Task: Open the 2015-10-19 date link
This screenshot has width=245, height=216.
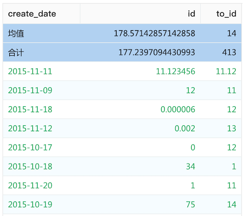Action: click(30, 205)
